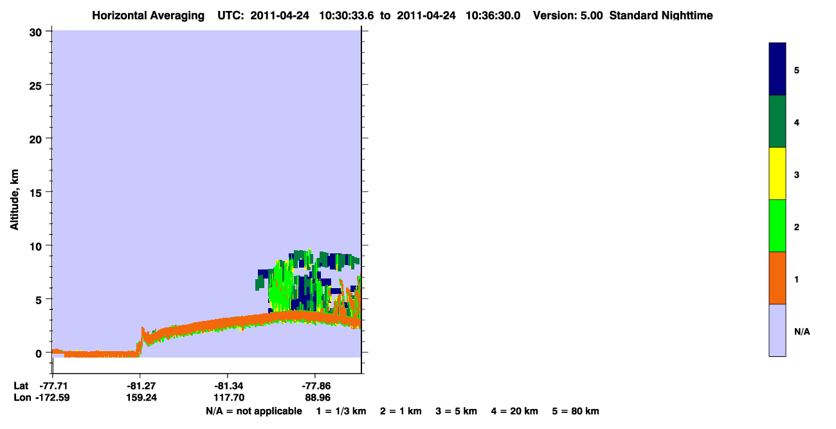This screenshot has width=836, height=429.
Task: Click the lavender N/A colorbar segment
Action: click(x=777, y=330)
